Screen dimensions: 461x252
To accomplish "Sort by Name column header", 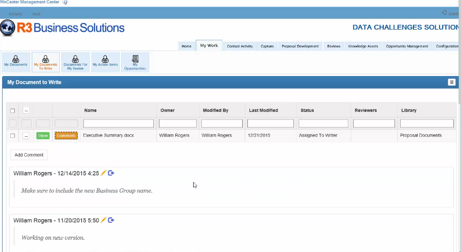I will (x=90, y=110).
